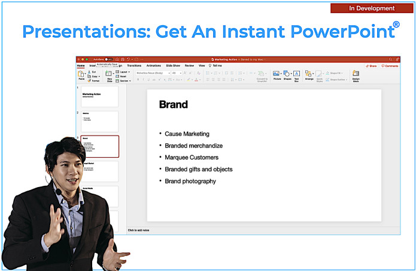Click the Arrange objects icon
Viewport: 416px width, 271px height.
[309, 74]
